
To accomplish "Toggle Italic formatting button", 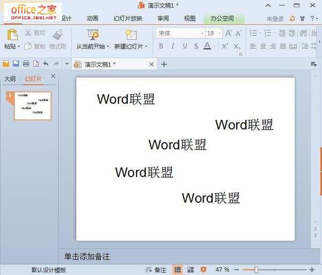I will (x=172, y=47).
